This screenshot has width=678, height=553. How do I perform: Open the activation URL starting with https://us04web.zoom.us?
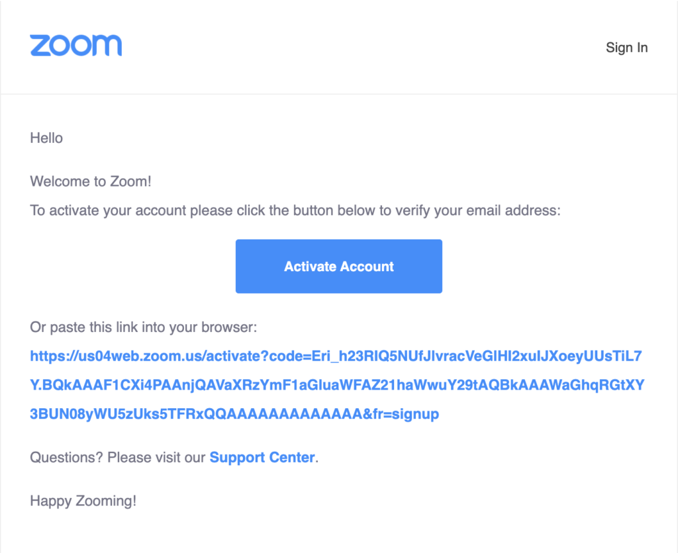(336, 356)
